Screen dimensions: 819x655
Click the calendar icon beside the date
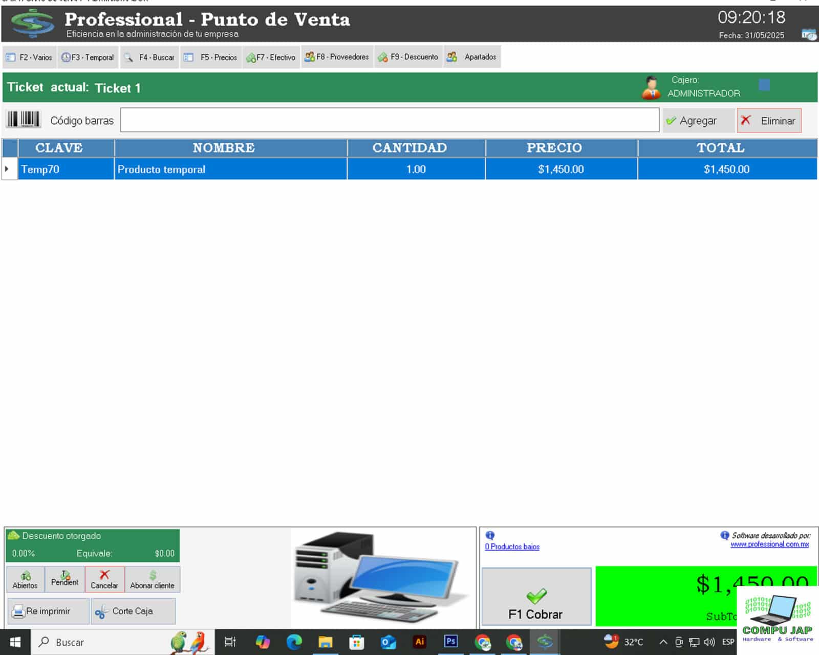click(809, 35)
